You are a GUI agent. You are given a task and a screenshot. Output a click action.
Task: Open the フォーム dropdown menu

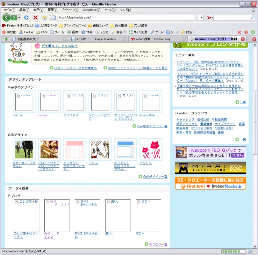pyautogui.click(x=58, y=32)
